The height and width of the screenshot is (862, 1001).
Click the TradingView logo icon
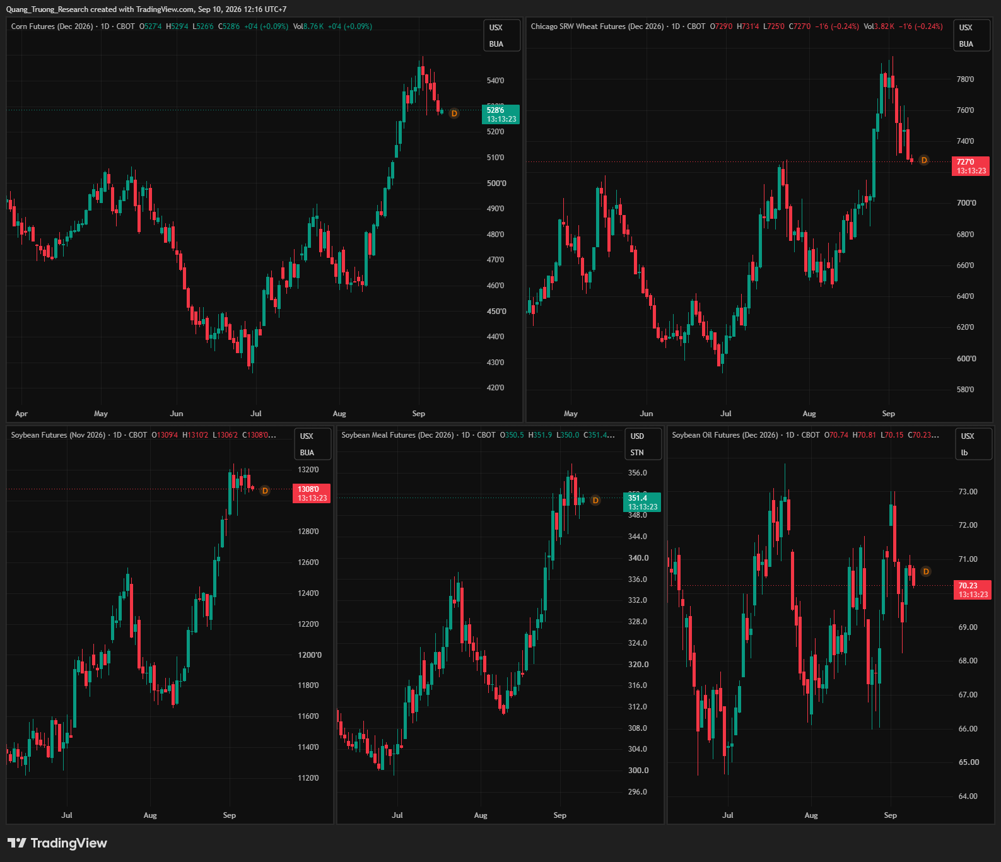17,843
